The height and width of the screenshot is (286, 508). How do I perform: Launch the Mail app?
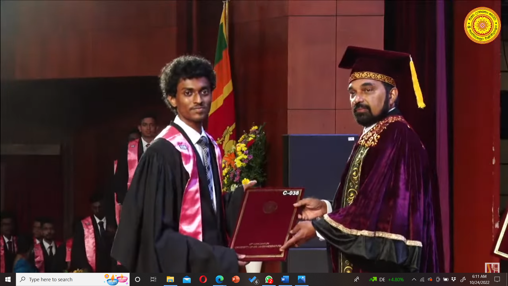pyautogui.click(x=187, y=279)
